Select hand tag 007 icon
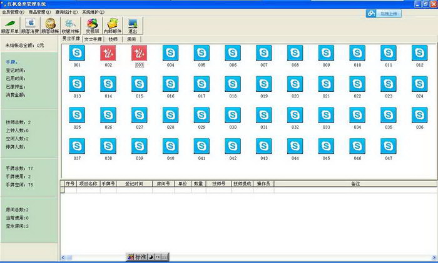The height and width of the screenshot is (263, 438). [x=263, y=53]
